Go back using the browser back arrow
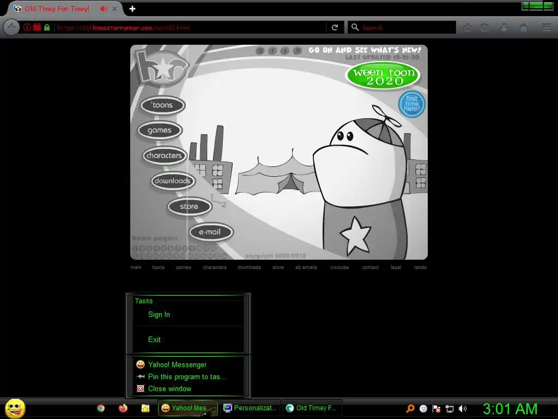This screenshot has height=419, width=558. (x=11, y=27)
